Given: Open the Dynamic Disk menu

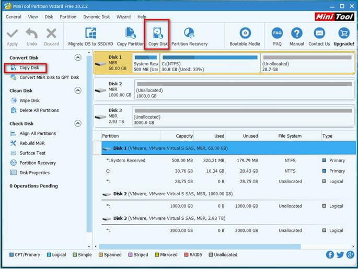Looking at the screenshot, I should click(96, 17).
